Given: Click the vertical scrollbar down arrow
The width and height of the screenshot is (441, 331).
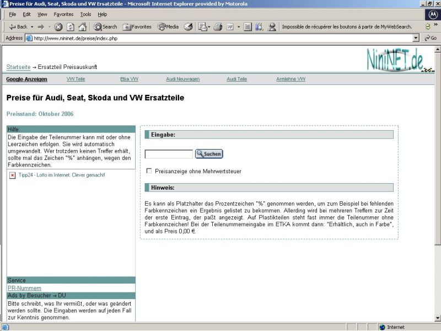Looking at the screenshot, I should 438,318.
